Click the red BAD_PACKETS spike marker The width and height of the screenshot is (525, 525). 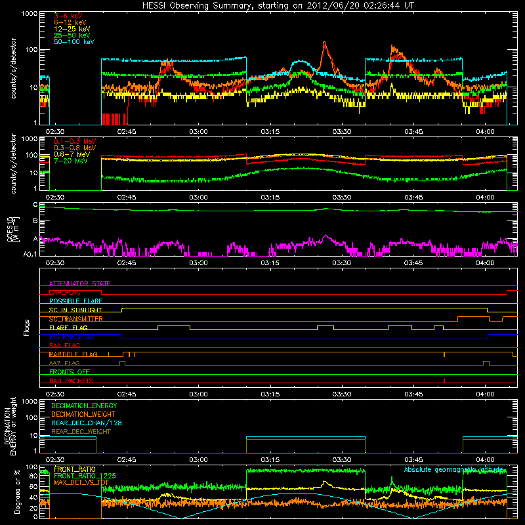pos(444,381)
